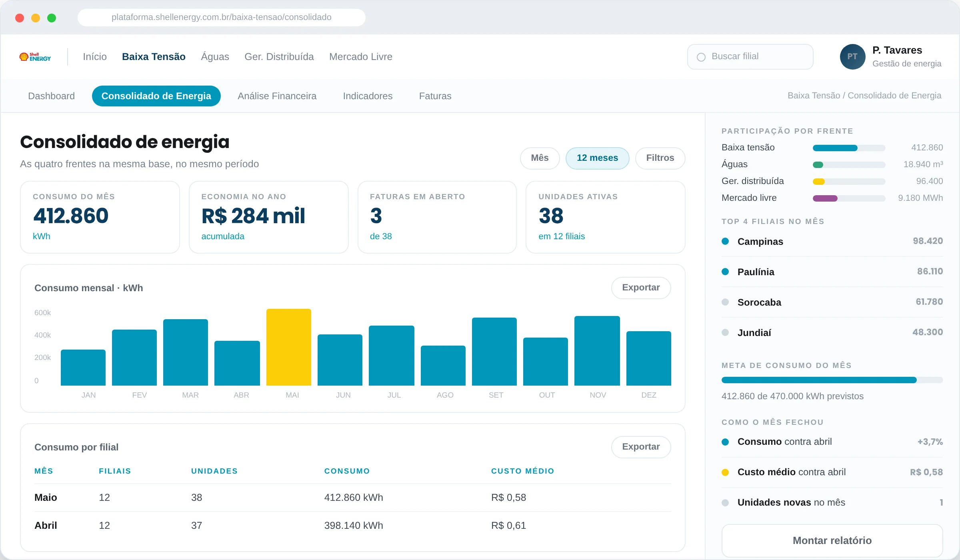Open the PT user avatar
The height and width of the screenshot is (560, 960).
pyautogui.click(x=852, y=57)
